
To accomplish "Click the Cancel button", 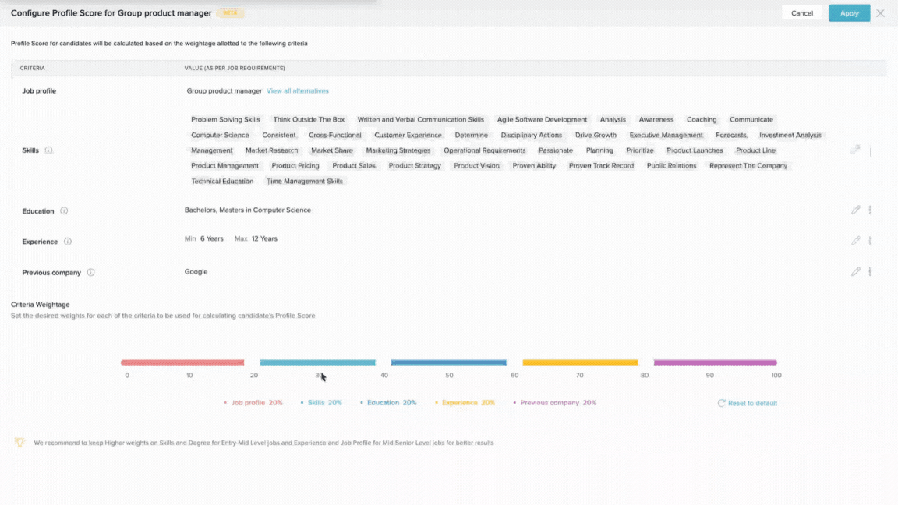I will (802, 13).
